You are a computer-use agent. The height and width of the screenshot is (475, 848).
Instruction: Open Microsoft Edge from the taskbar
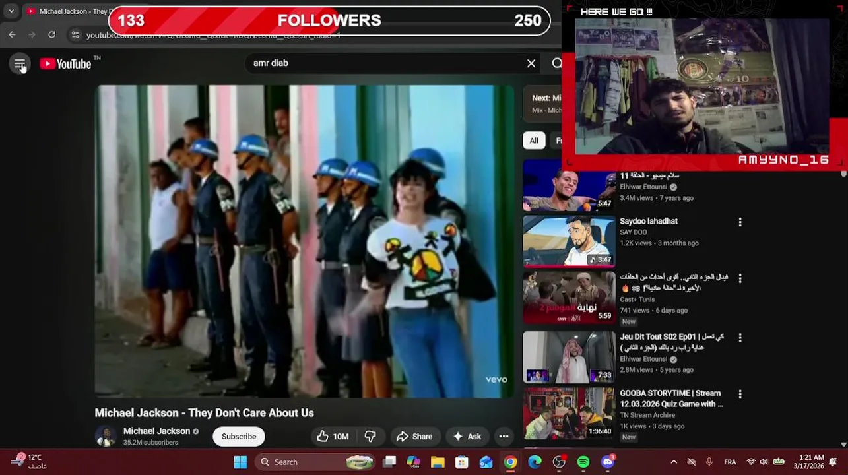point(535,462)
